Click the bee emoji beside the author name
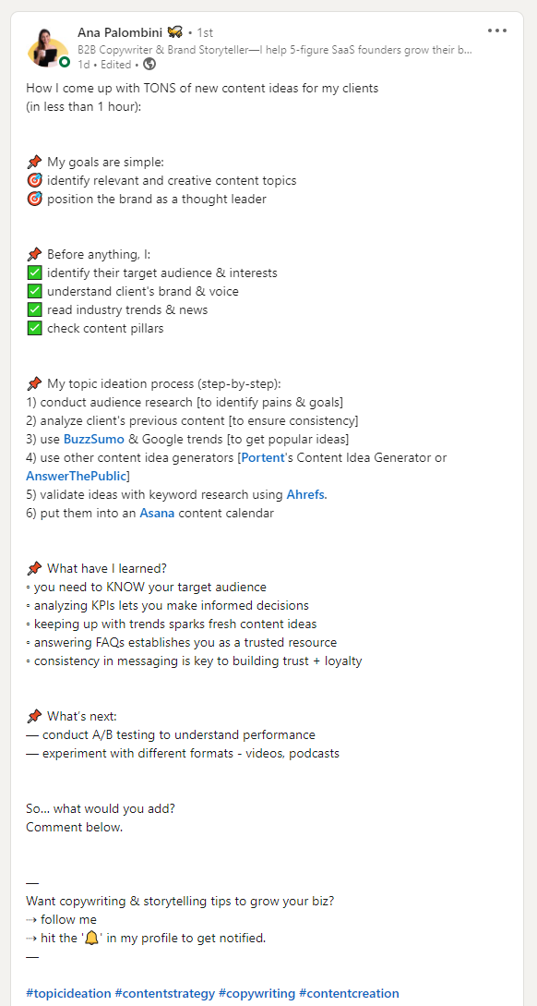The image size is (537, 1006). click(x=175, y=31)
